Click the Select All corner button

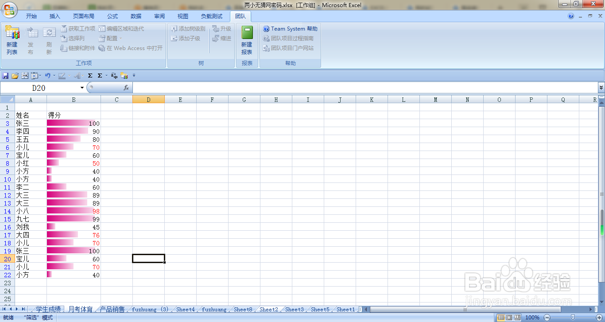tap(8, 99)
